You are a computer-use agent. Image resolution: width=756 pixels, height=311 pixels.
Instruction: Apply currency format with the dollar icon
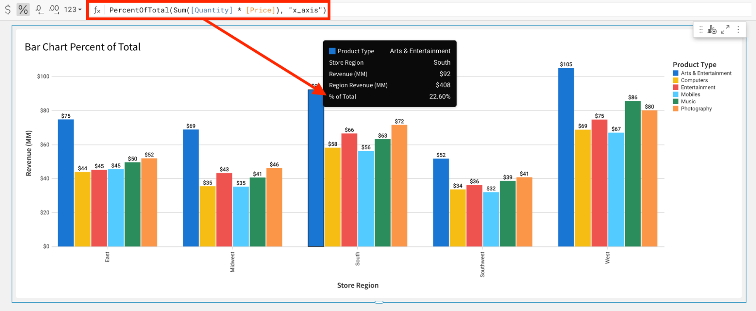[x=8, y=9]
